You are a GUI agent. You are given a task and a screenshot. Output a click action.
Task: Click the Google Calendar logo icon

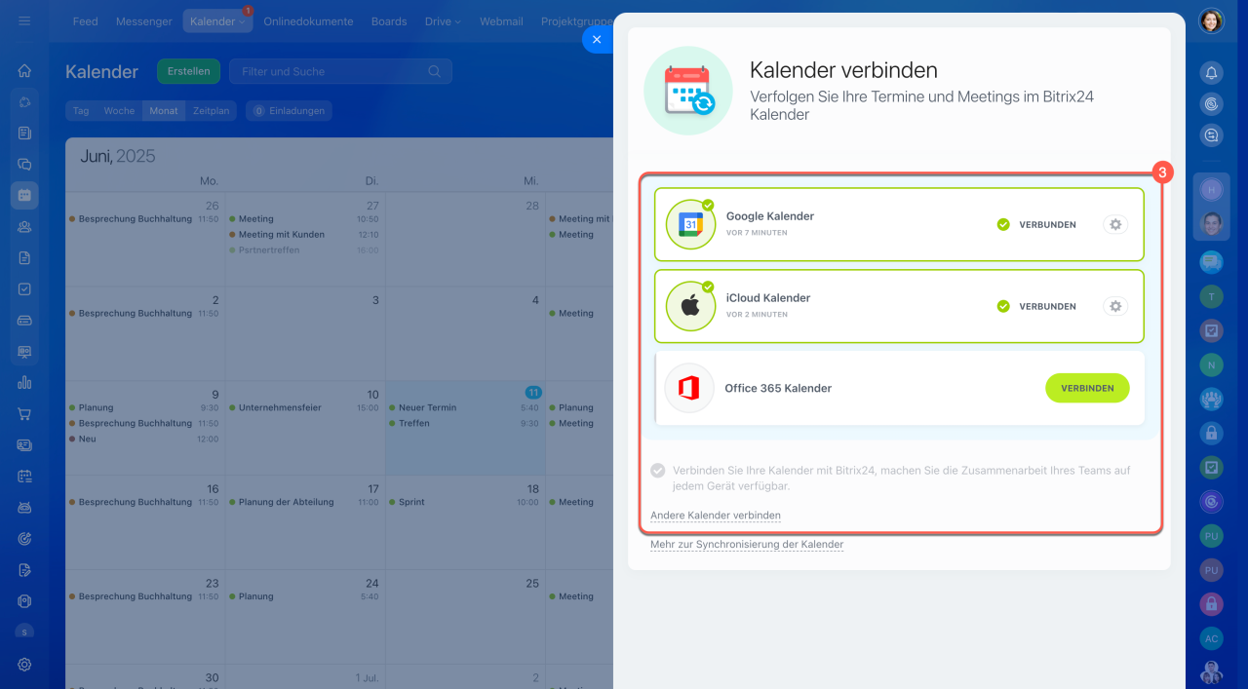[x=690, y=224]
